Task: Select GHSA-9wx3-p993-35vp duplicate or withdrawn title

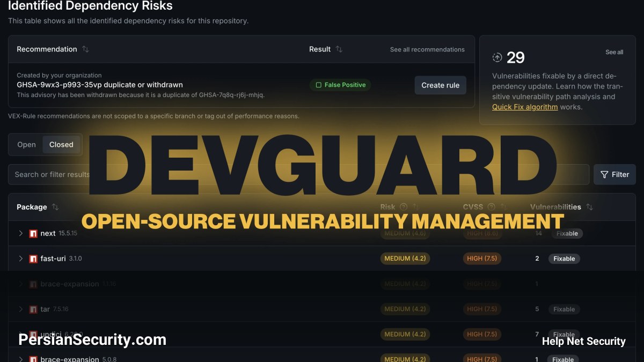Action: (x=100, y=85)
